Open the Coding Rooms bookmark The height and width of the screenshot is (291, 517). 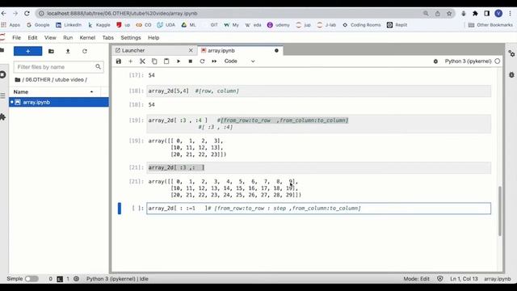[361, 25]
